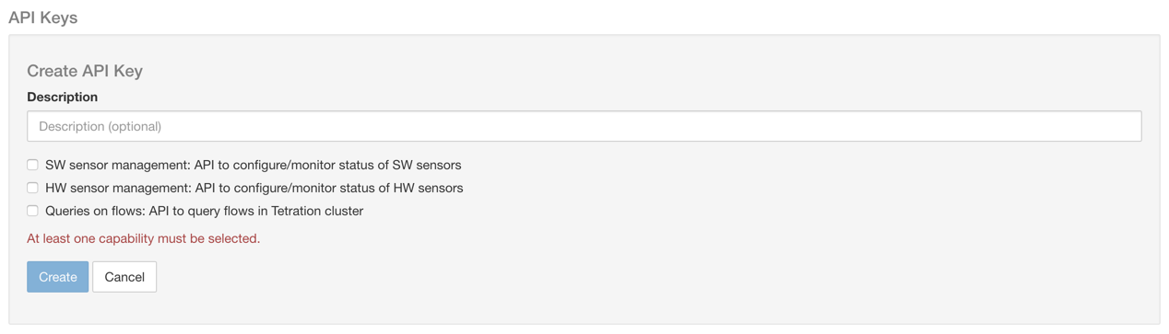Tick the HW sensor management checkbox
The height and width of the screenshot is (334, 1169).
(32, 188)
